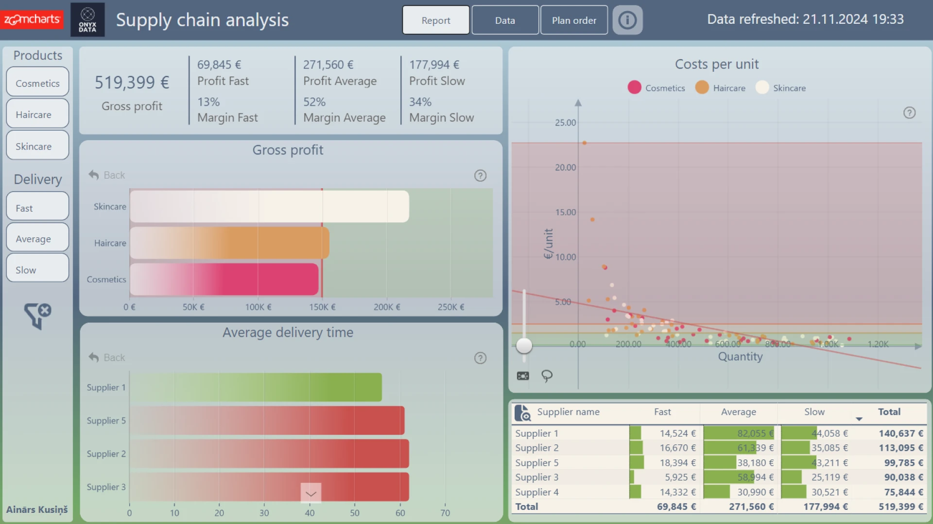
Task: Click the orange outlier point near 20 €/unit
Action: click(584, 143)
